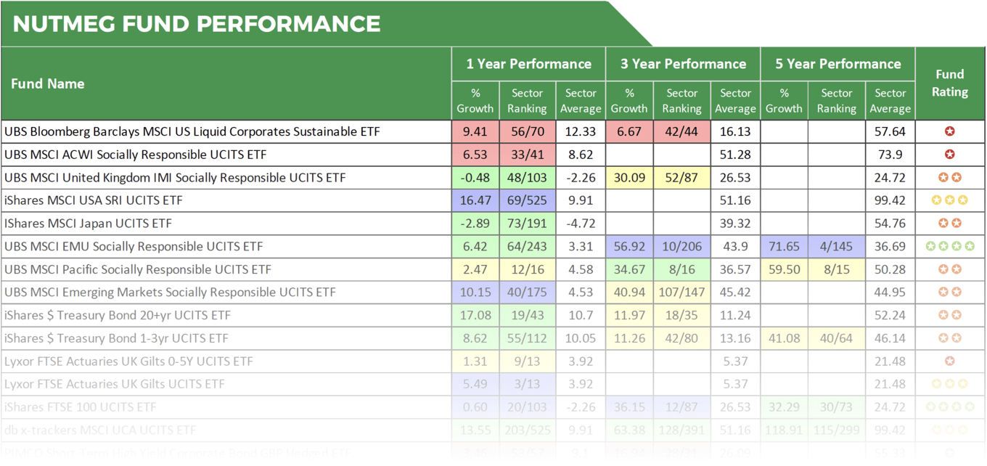Click the star rating for UBS MSCI United Kingdom IMI
The width and height of the screenshot is (987, 466).
[x=949, y=178]
